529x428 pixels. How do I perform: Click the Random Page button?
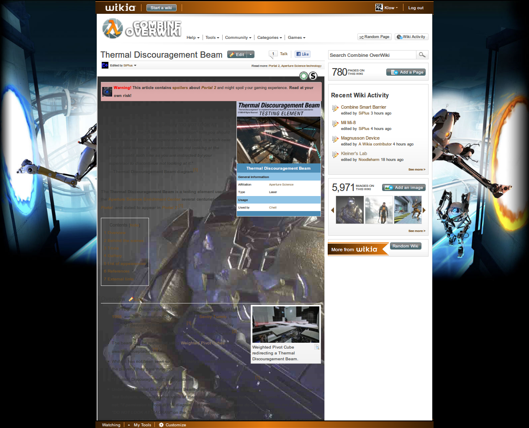[x=374, y=37]
